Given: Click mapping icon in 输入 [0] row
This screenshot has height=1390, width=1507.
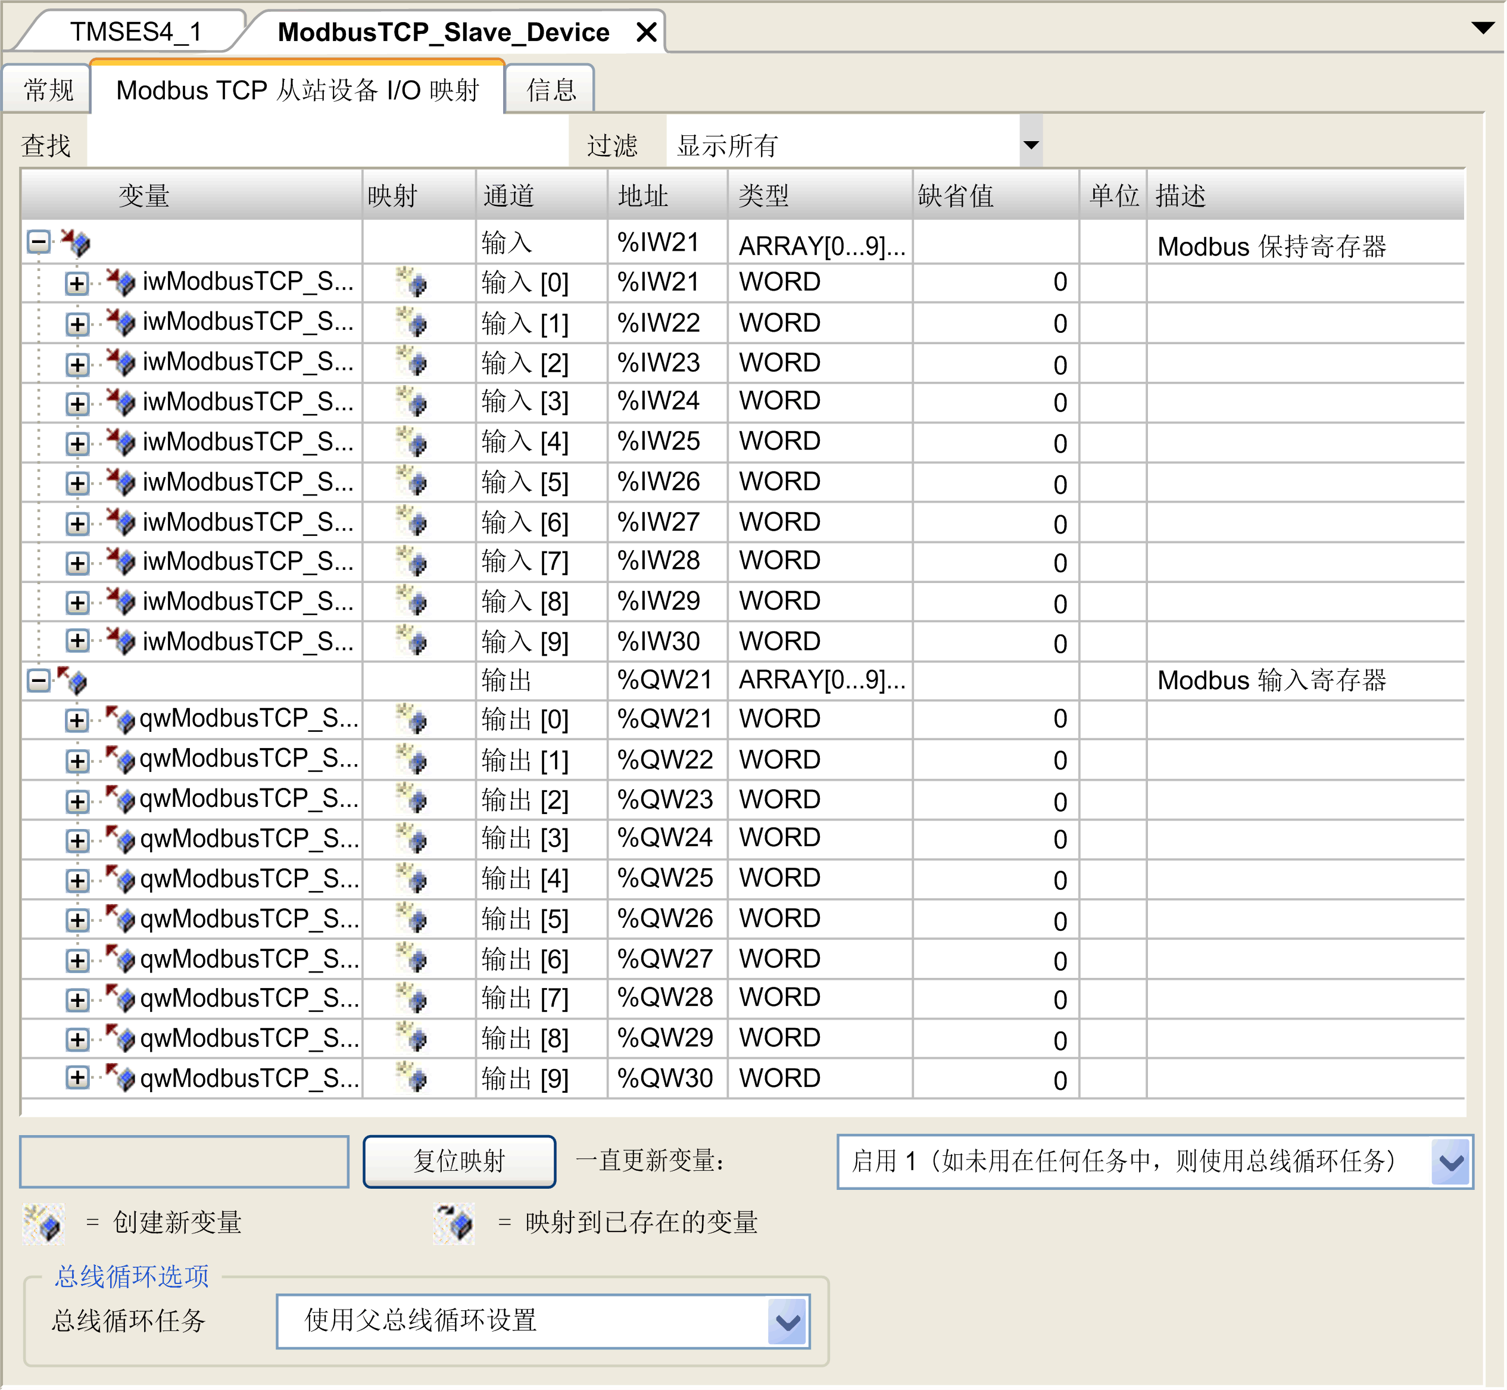Looking at the screenshot, I should (x=412, y=283).
